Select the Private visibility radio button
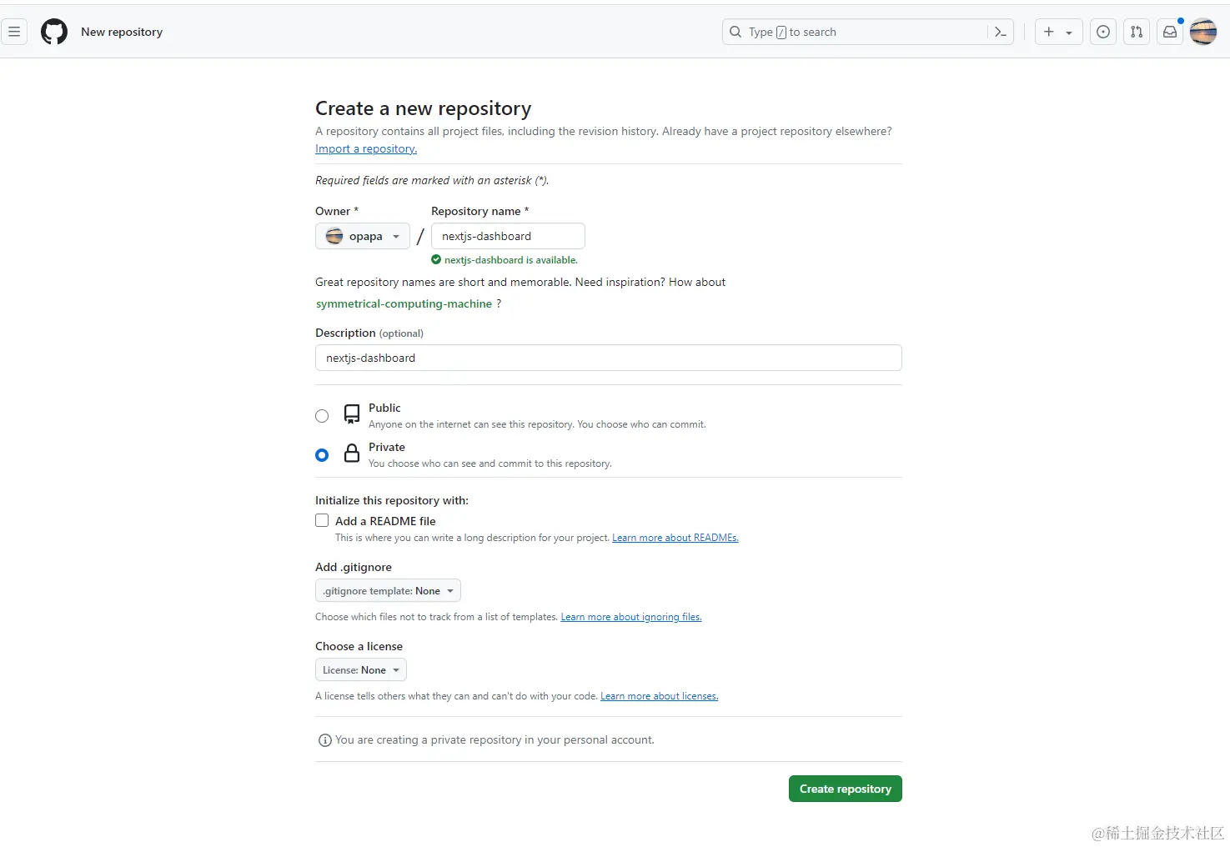Viewport: 1230px width, 847px height. pos(322,455)
